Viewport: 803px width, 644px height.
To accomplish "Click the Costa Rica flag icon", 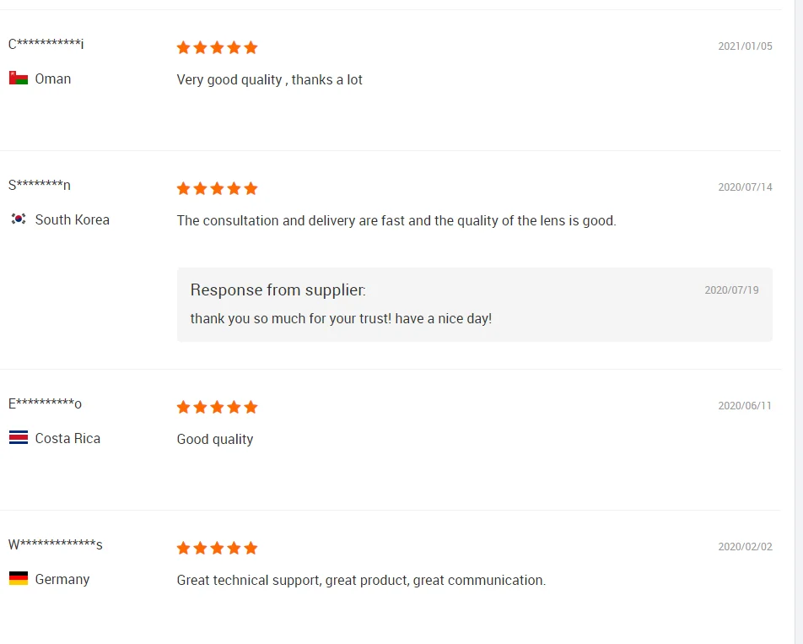I will pos(18,438).
